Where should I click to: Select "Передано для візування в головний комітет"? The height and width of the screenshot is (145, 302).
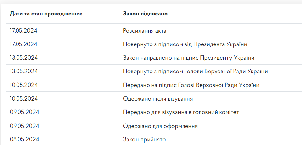tap(181, 112)
